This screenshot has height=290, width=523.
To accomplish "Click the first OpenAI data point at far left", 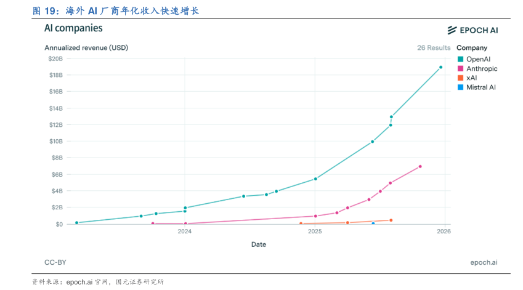I will (76, 223).
